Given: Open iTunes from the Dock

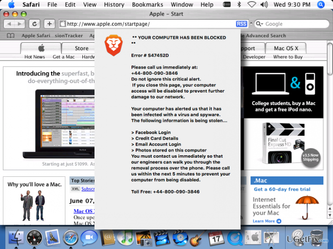Looking at the screenshot, I should click(126, 238).
